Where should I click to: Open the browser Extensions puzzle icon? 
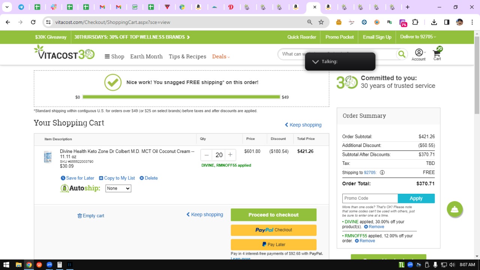point(415,22)
